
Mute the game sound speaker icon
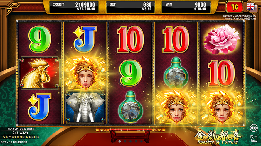[254, 128]
